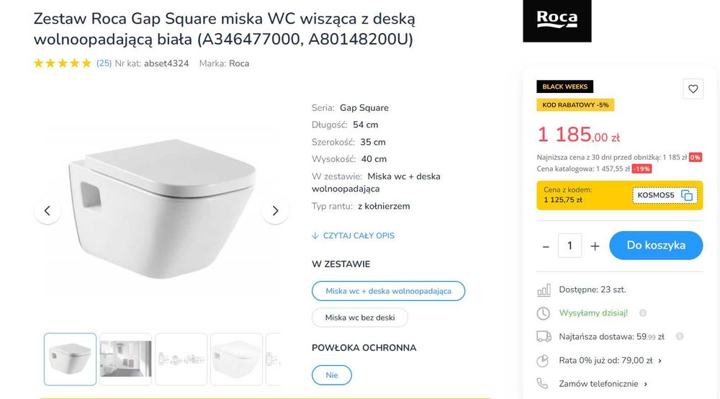Expand Rata 0% installment details

(x=660, y=361)
